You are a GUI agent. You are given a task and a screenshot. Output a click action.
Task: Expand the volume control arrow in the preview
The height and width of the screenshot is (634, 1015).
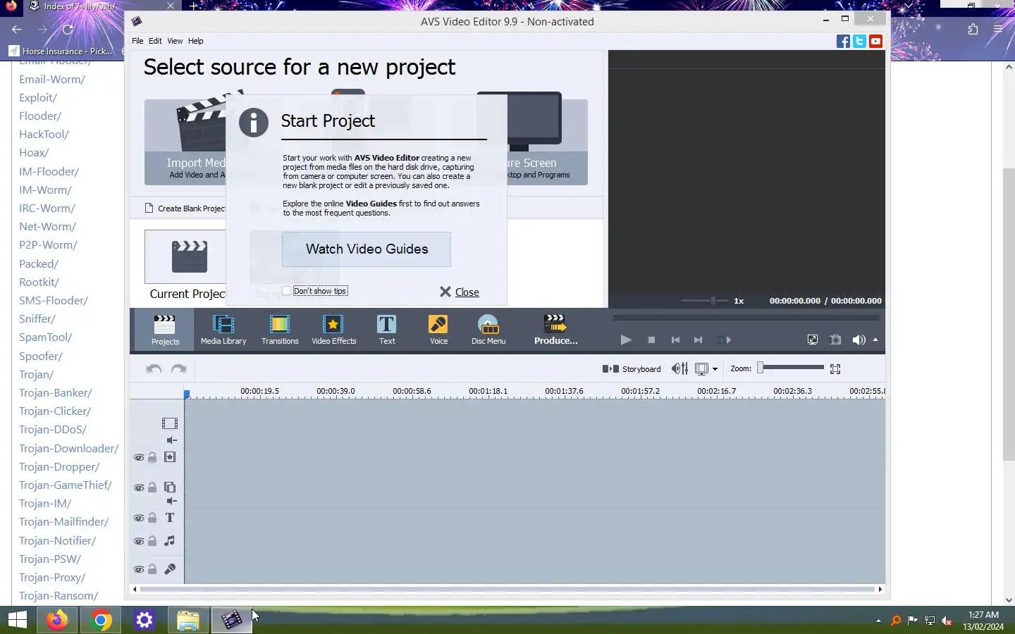(x=875, y=340)
